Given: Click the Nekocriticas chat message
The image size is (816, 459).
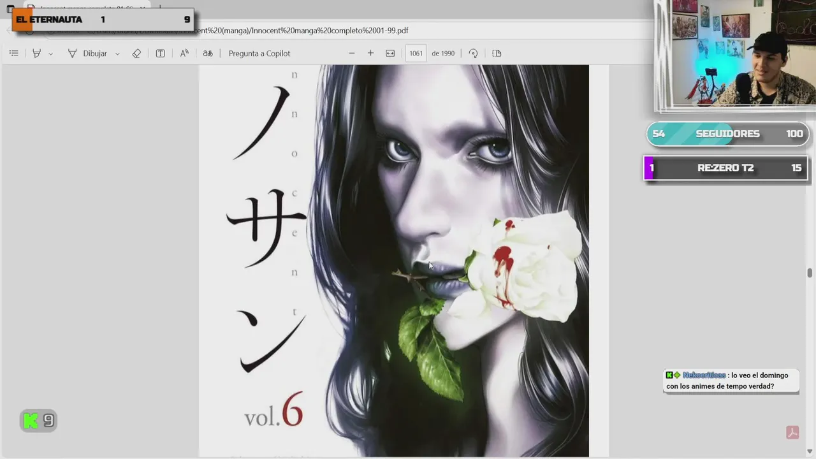Looking at the screenshot, I should pyautogui.click(x=731, y=381).
